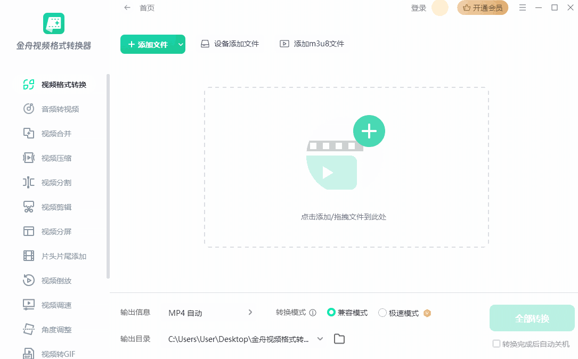578x359 pixels.
Task: Click the 金舟视频格式转换器 app logo
Action: [x=54, y=23]
